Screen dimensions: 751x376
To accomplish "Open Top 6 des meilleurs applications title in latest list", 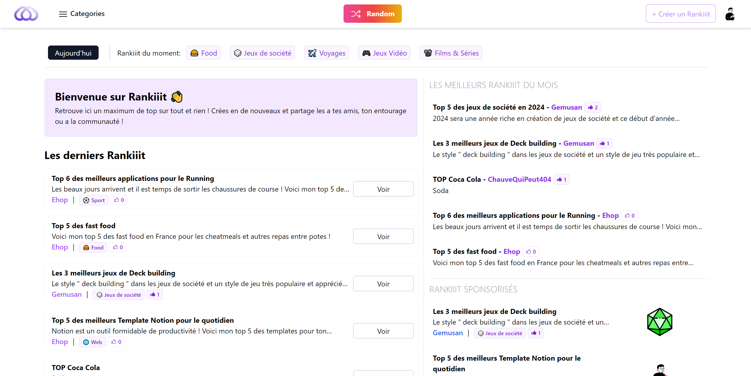I will pos(133,179).
